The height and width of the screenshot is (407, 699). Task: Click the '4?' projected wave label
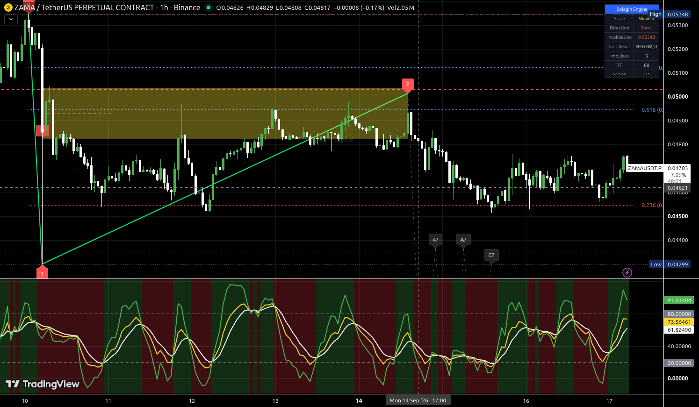tap(435, 240)
